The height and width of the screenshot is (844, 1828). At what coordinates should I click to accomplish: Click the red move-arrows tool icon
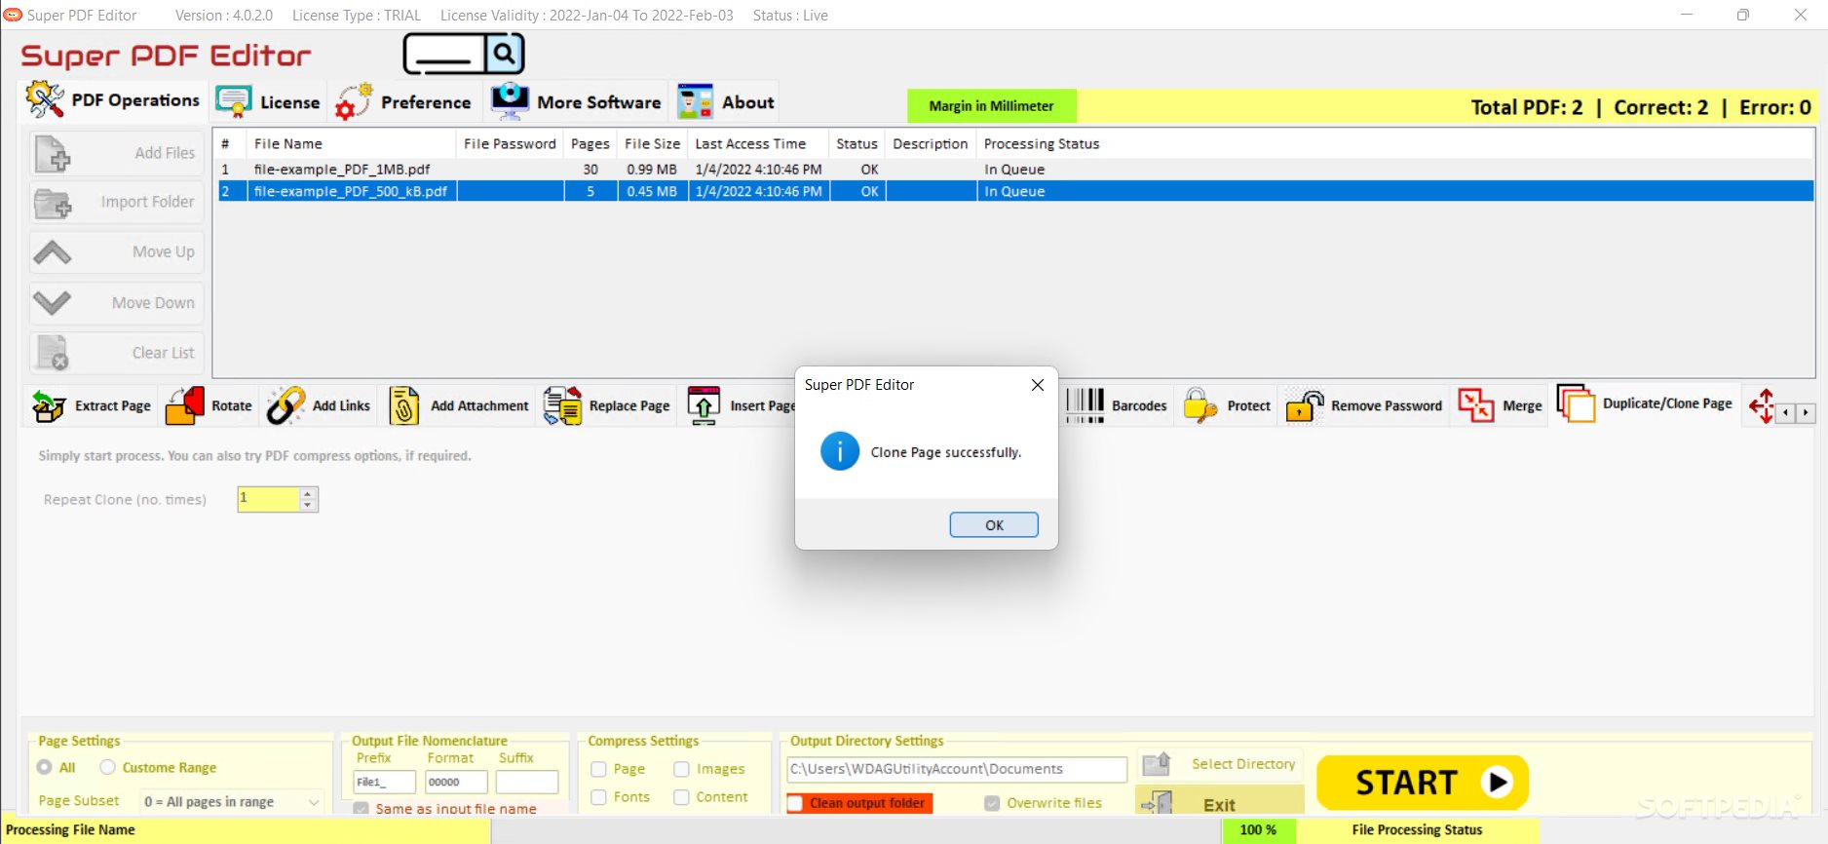[x=1762, y=405]
